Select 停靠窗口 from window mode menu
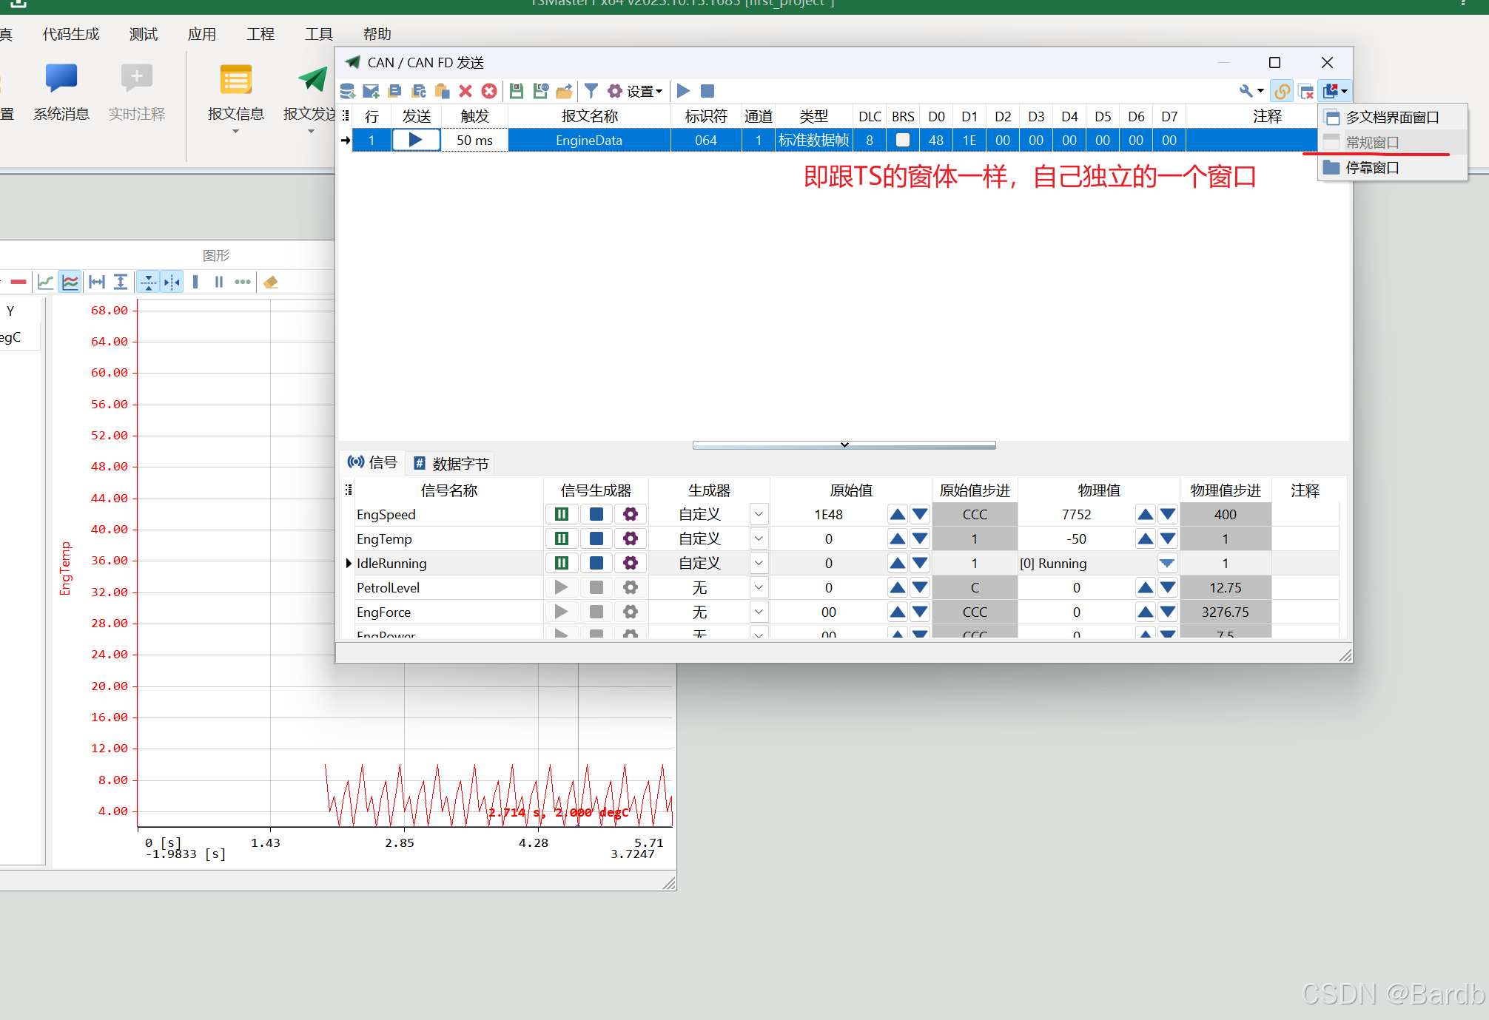The height and width of the screenshot is (1020, 1489). tap(1372, 168)
